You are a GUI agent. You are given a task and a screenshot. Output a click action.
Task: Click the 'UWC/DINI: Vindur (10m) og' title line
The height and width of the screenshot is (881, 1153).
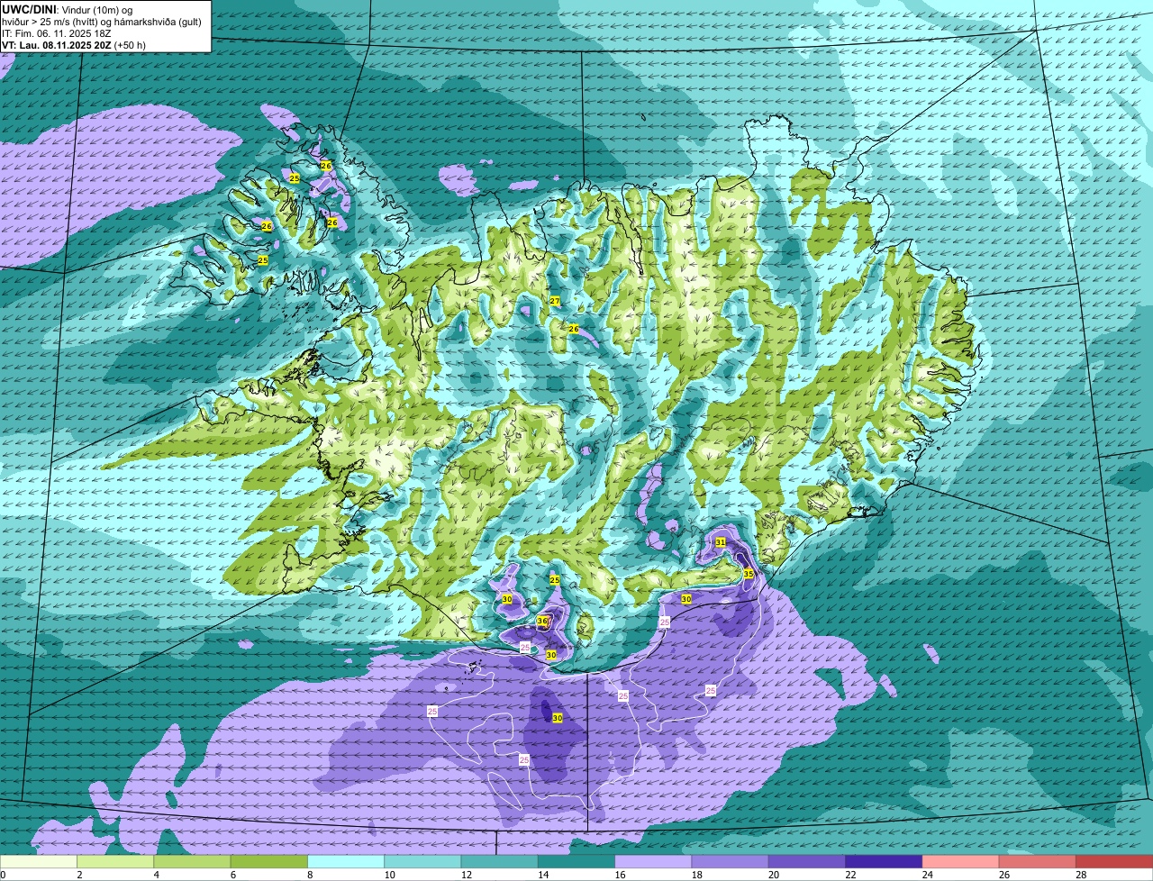(x=67, y=9)
